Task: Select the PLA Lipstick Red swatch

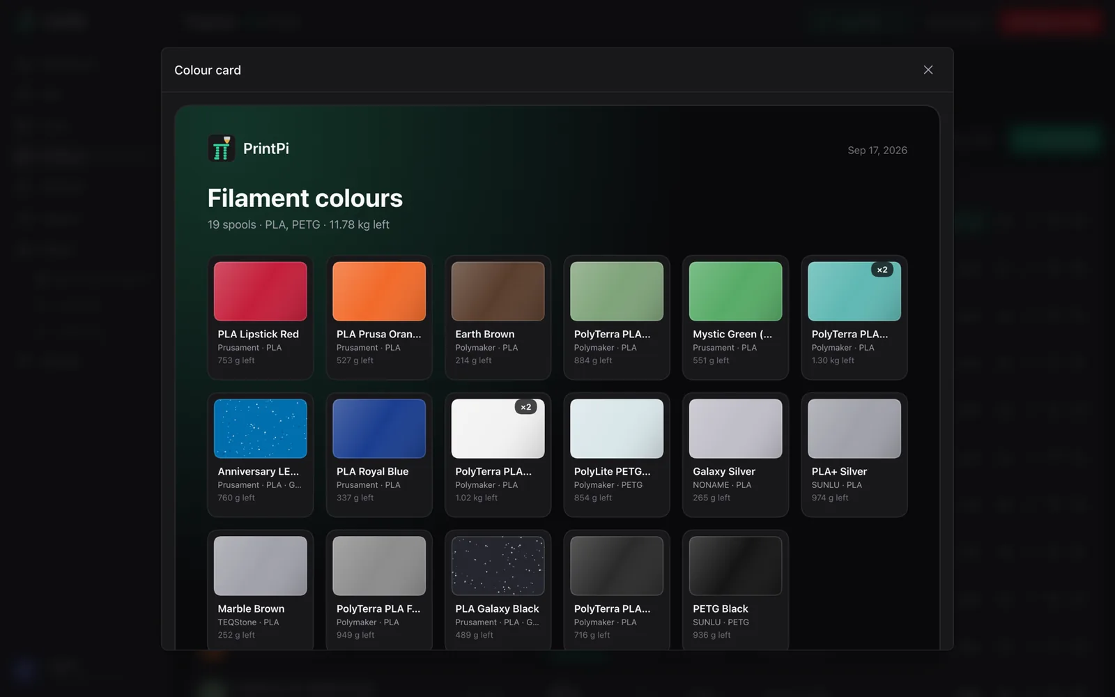Action: tap(261, 291)
